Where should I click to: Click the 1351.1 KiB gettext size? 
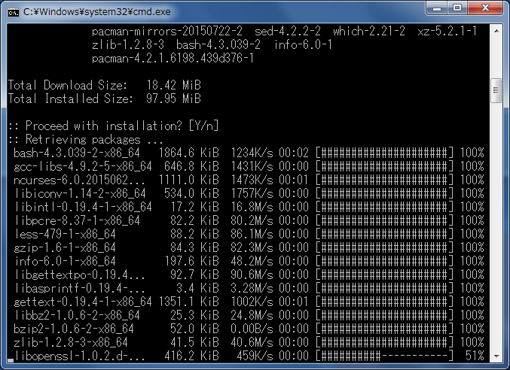pyautogui.click(x=188, y=302)
